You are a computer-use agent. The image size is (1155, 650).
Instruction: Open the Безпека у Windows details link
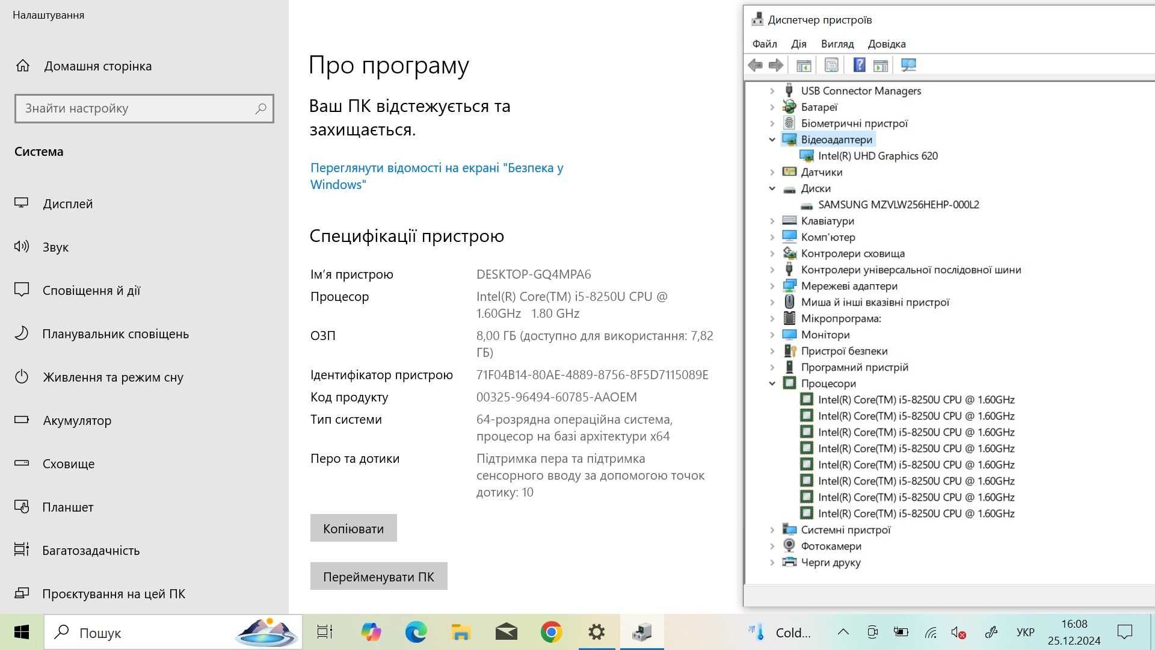[437, 176]
